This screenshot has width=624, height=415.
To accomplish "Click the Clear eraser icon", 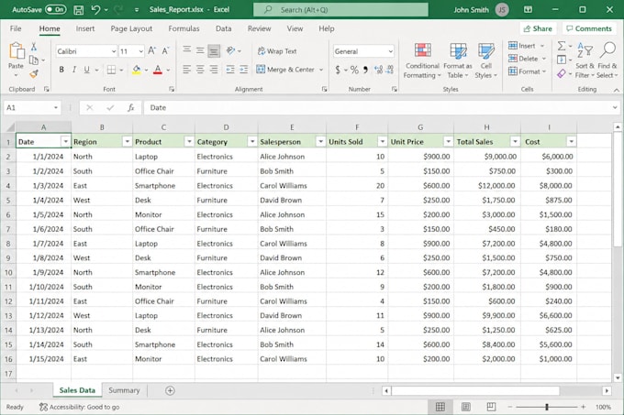I will coord(562,73).
